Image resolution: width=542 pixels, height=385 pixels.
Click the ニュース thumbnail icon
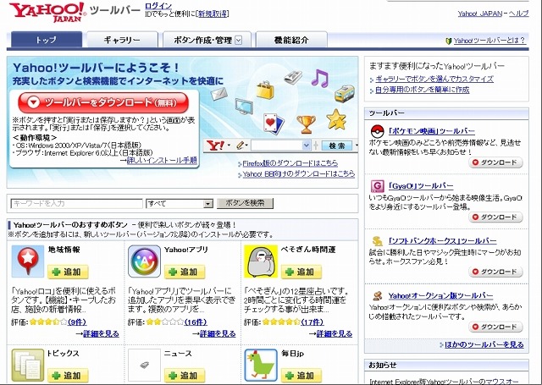(x=145, y=366)
